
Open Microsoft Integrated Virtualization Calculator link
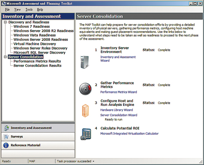[129, 134]
